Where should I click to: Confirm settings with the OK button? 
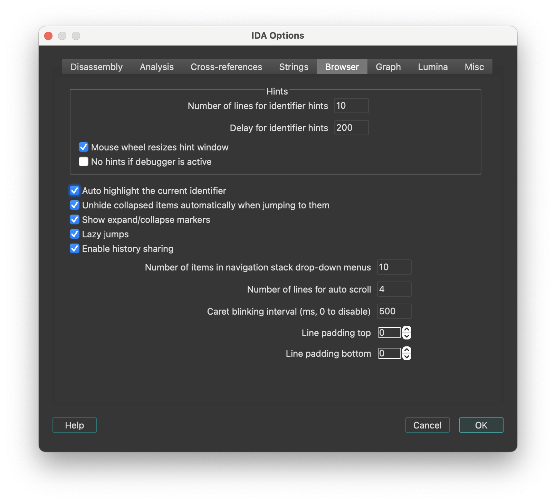pyautogui.click(x=481, y=425)
